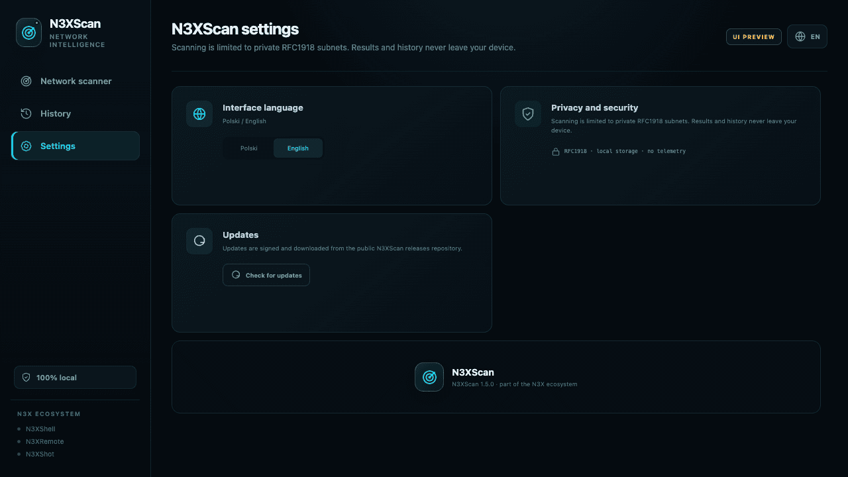Switch interface language to Polski
Screen dimensions: 848x477
pyautogui.click(x=249, y=148)
